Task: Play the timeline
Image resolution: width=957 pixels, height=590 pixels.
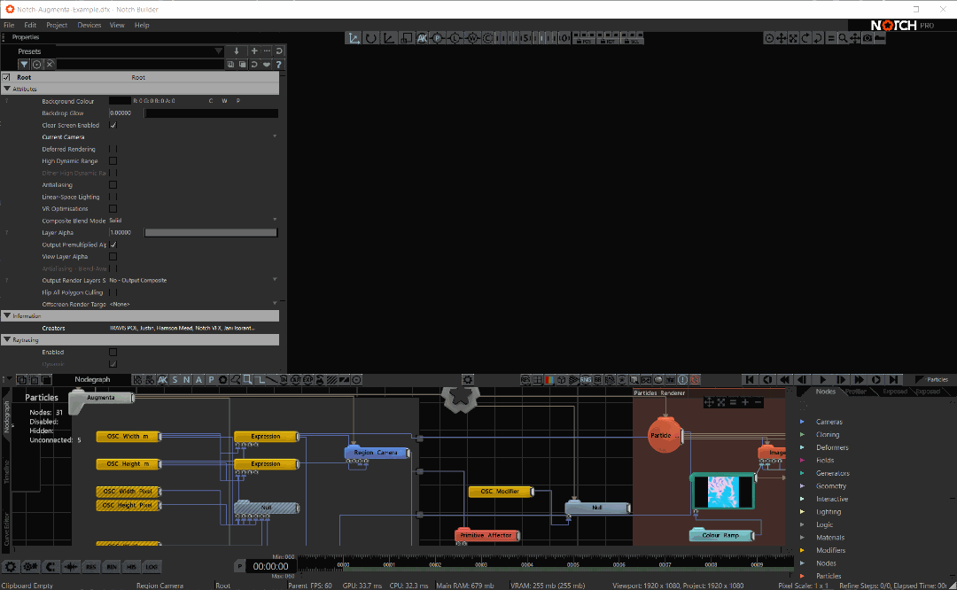Action: [x=822, y=379]
